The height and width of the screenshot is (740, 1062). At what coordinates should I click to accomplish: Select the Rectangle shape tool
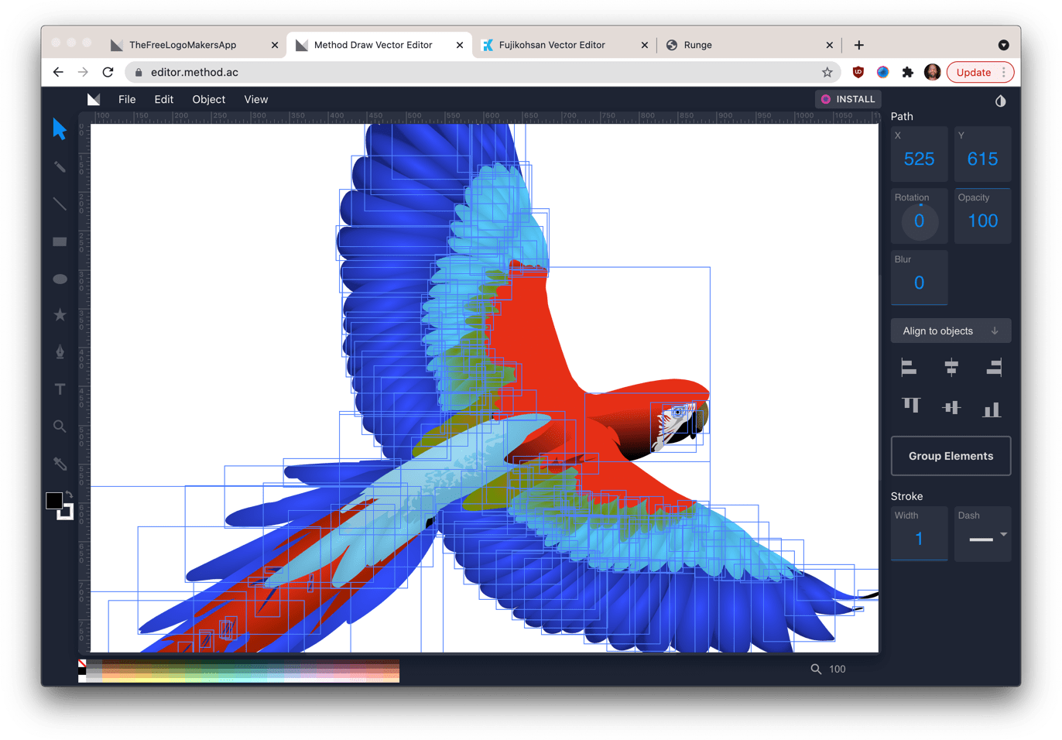pos(60,242)
